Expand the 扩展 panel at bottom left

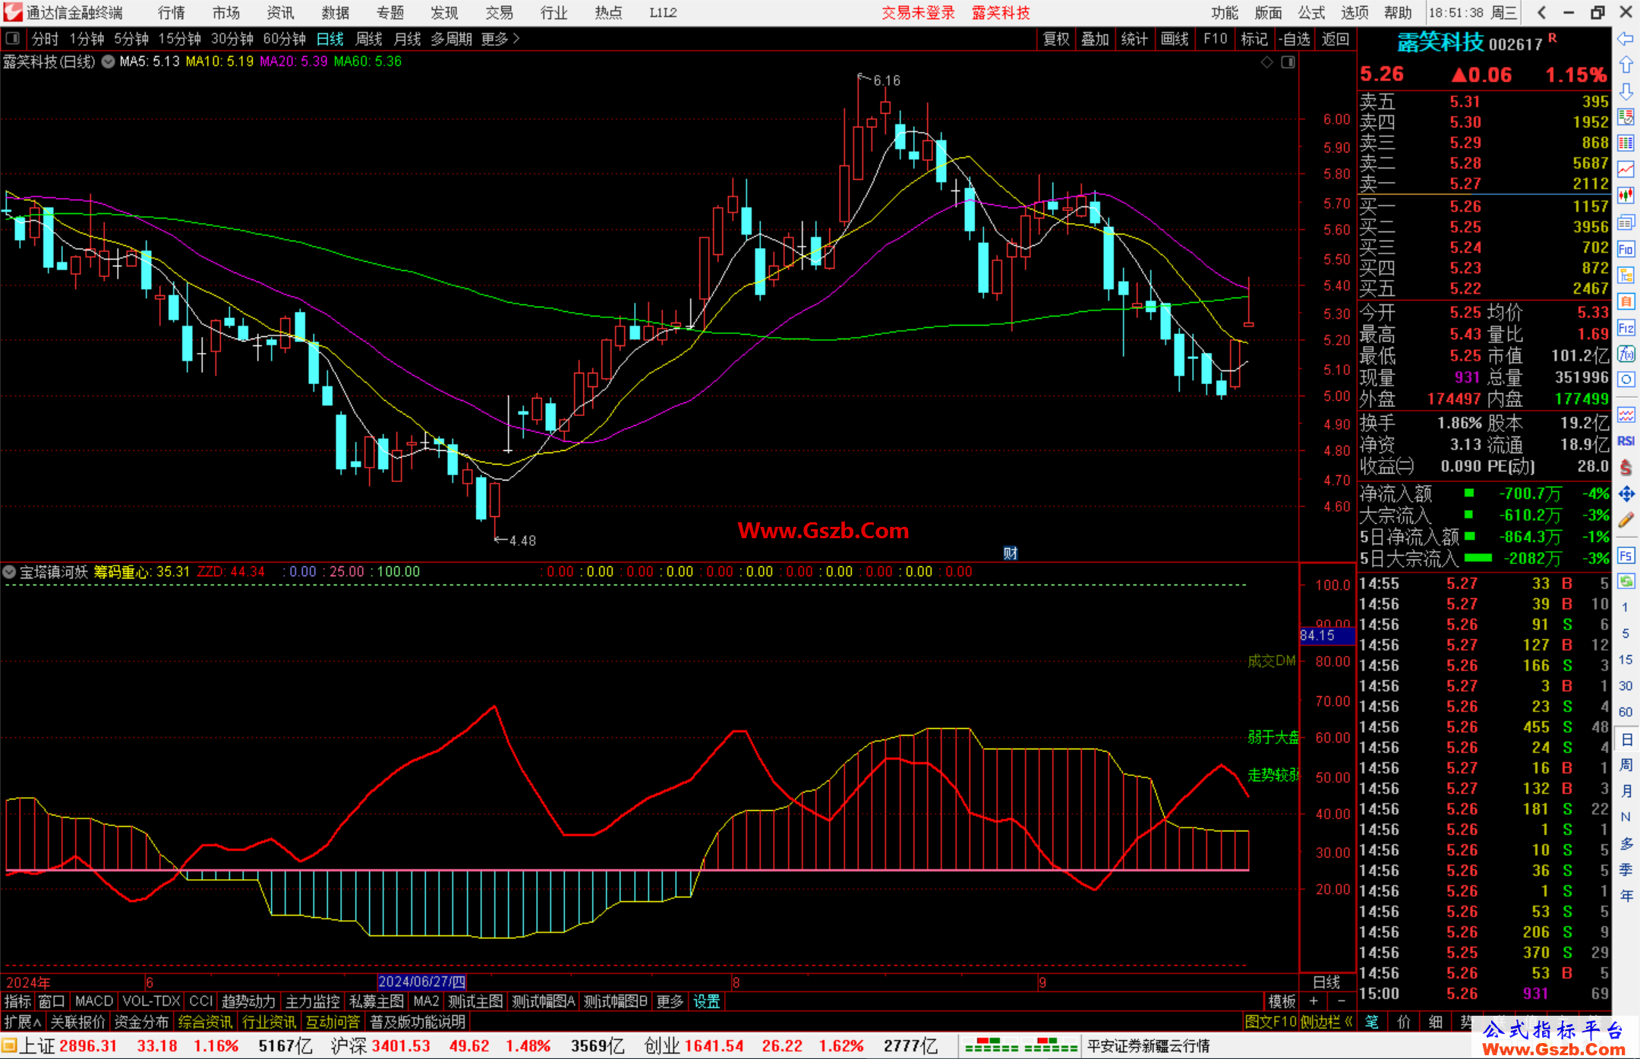[x=23, y=1022]
